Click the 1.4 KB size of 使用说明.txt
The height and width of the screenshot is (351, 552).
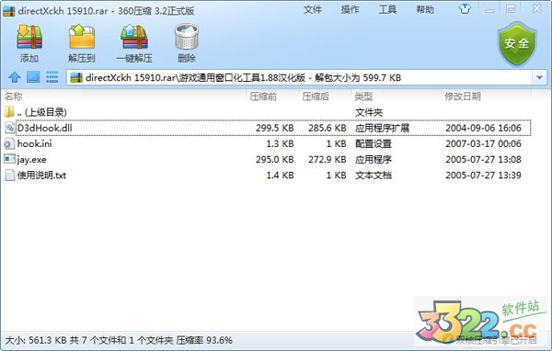[280, 175]
